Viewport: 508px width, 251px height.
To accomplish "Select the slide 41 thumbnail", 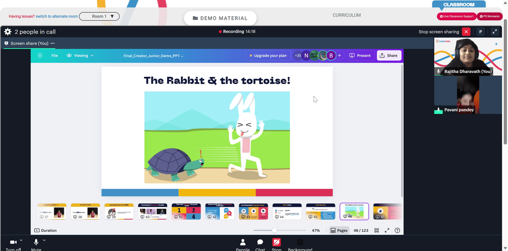I will coord(186,212).
